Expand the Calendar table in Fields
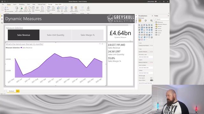 [155, 26]
